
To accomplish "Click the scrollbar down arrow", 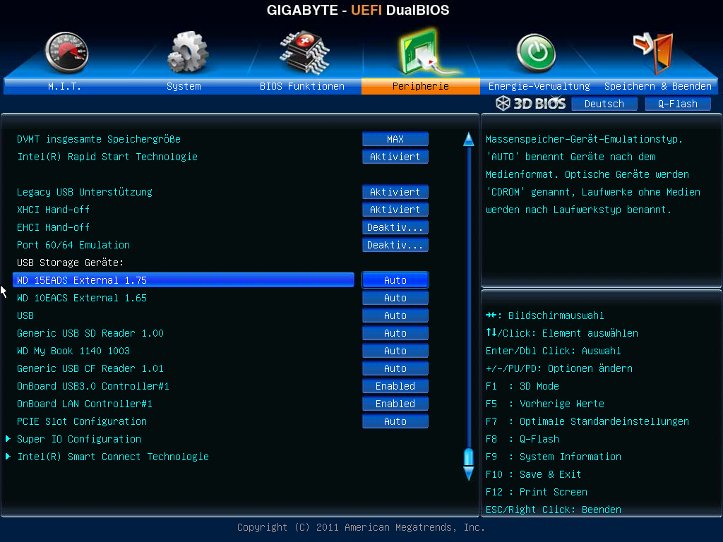I will point(469,473).
